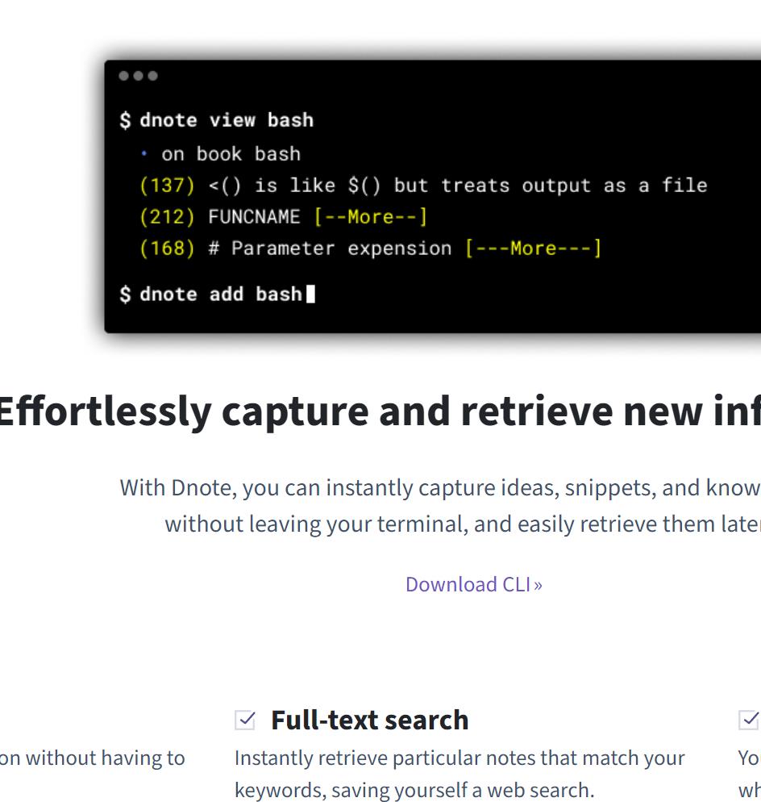Click the 'Effortlessly capture and retrieve' headline
This screenshot has height=802, width=761.
379,411
